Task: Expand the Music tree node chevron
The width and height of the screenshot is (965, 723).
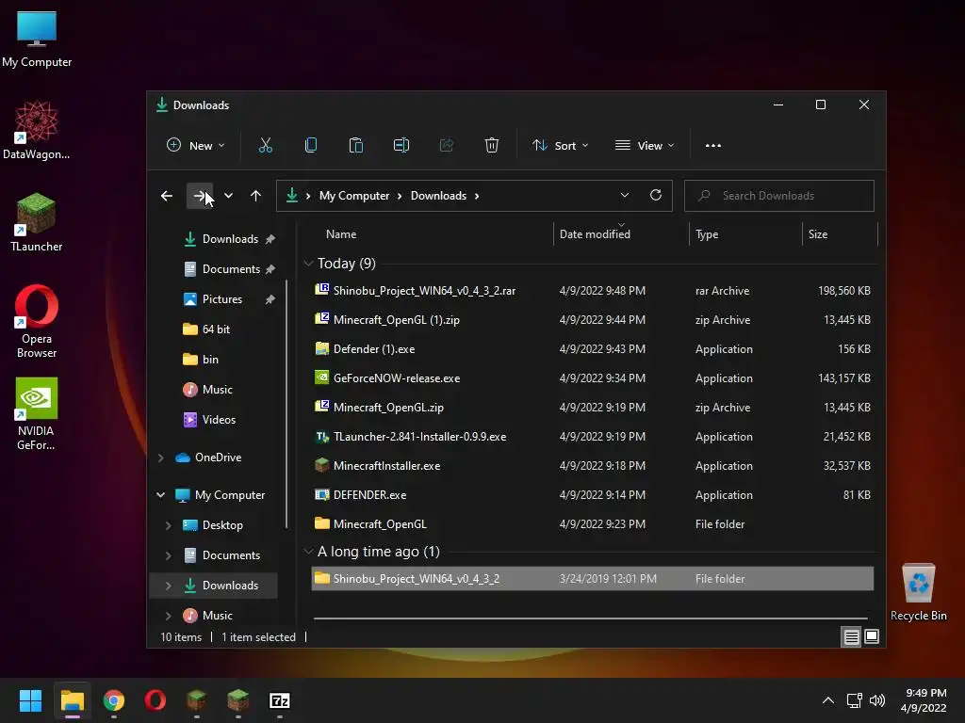Action: pyautogui.click(x=169, y=616)
